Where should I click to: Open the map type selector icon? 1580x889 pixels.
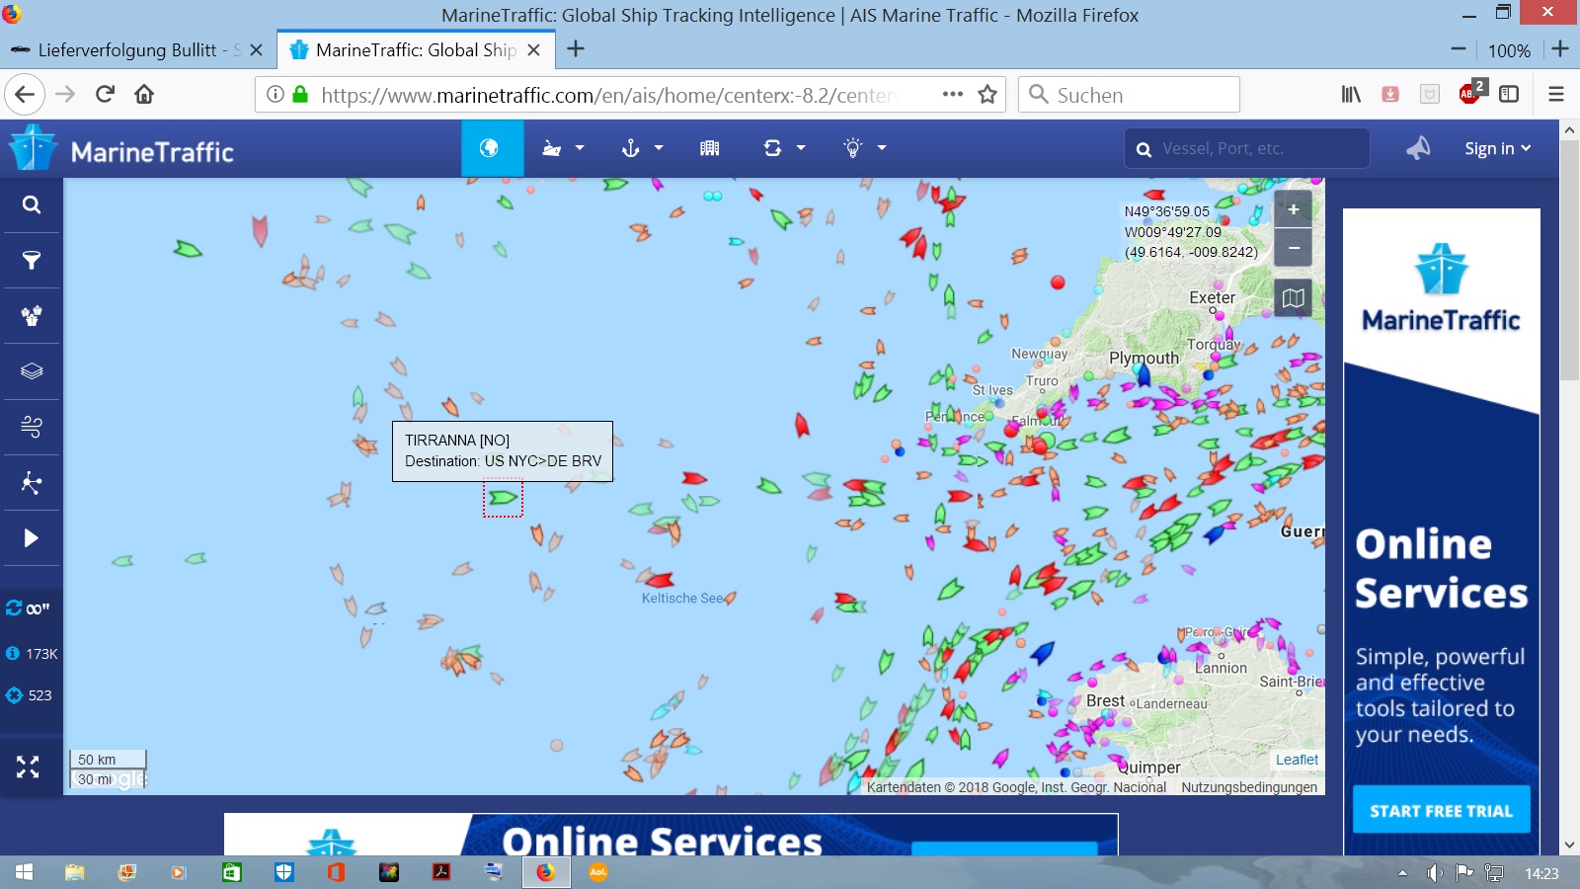(x=1293, y=297)
